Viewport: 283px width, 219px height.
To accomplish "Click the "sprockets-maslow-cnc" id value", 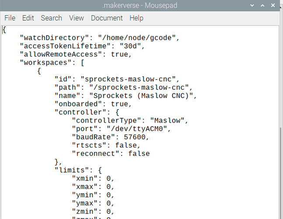I will click(128, 79).
